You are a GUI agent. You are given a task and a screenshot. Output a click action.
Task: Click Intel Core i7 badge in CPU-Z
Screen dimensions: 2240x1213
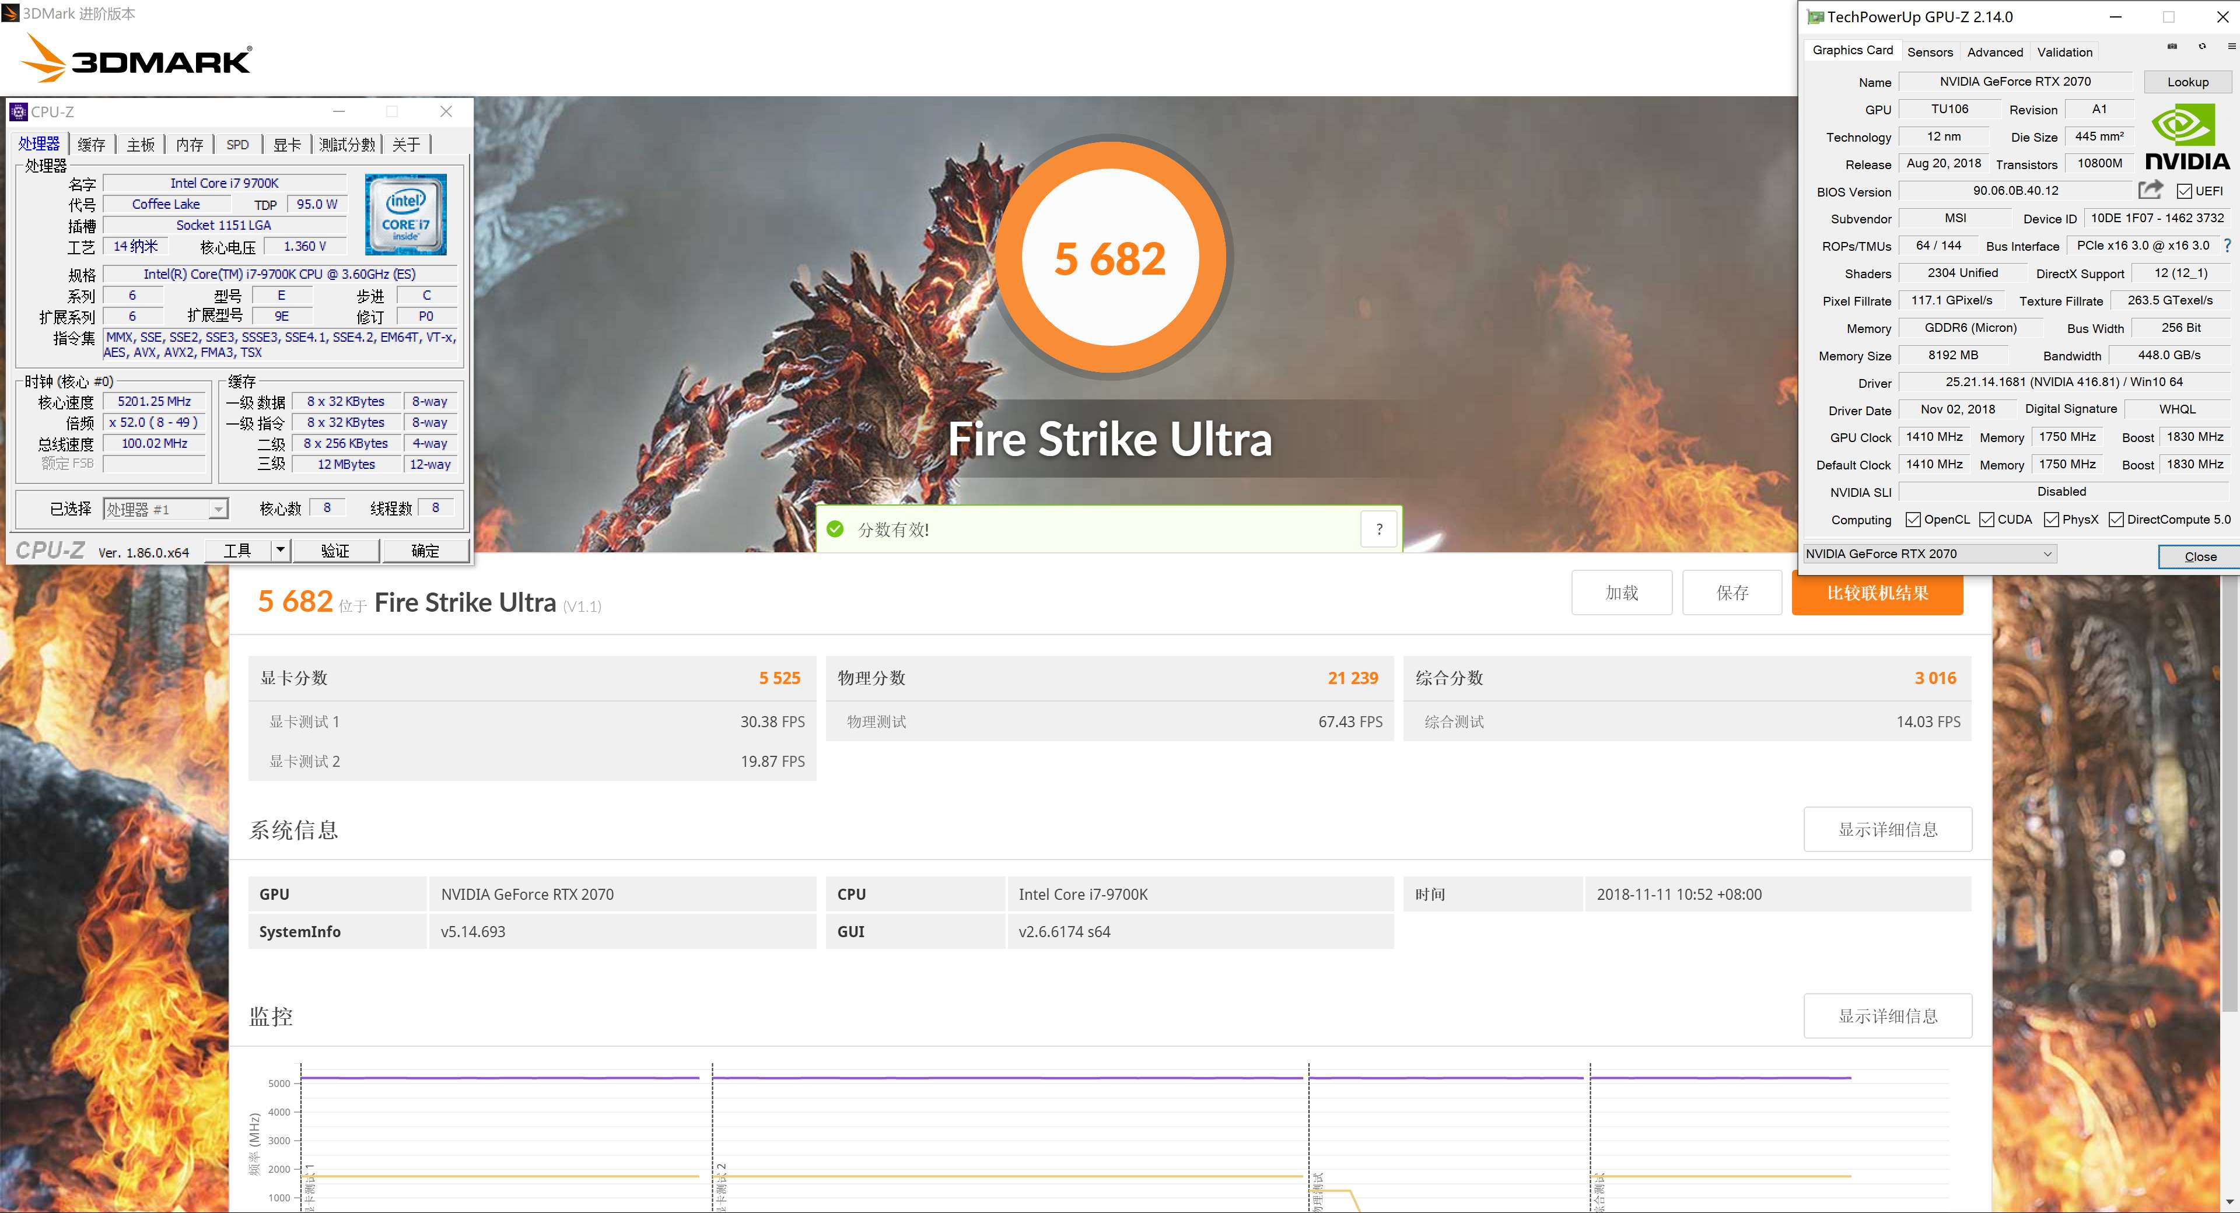[x=405, y=215]
